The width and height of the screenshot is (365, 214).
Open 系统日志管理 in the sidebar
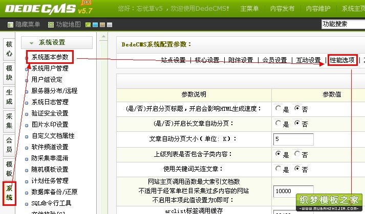pyautogui.click(x=50, y=102)
